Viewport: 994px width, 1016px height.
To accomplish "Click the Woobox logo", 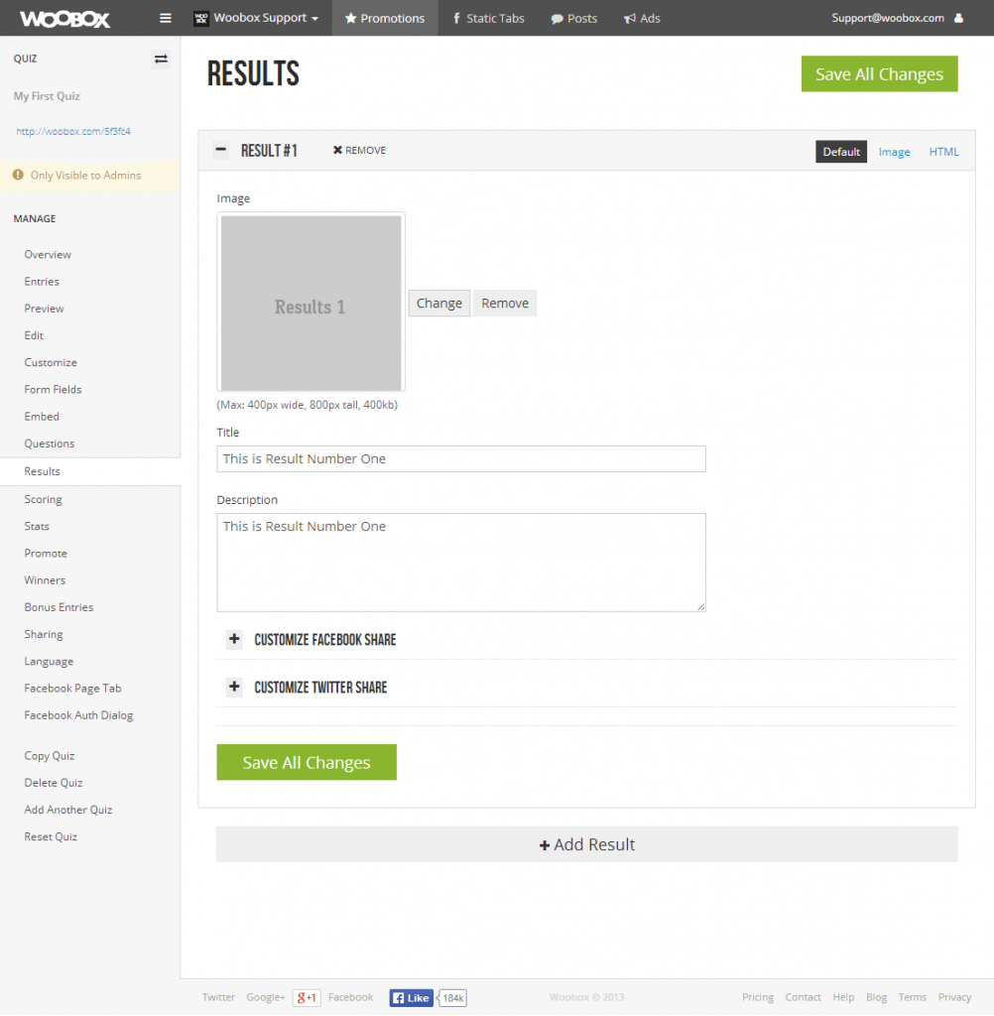I will tap(64, 18).
